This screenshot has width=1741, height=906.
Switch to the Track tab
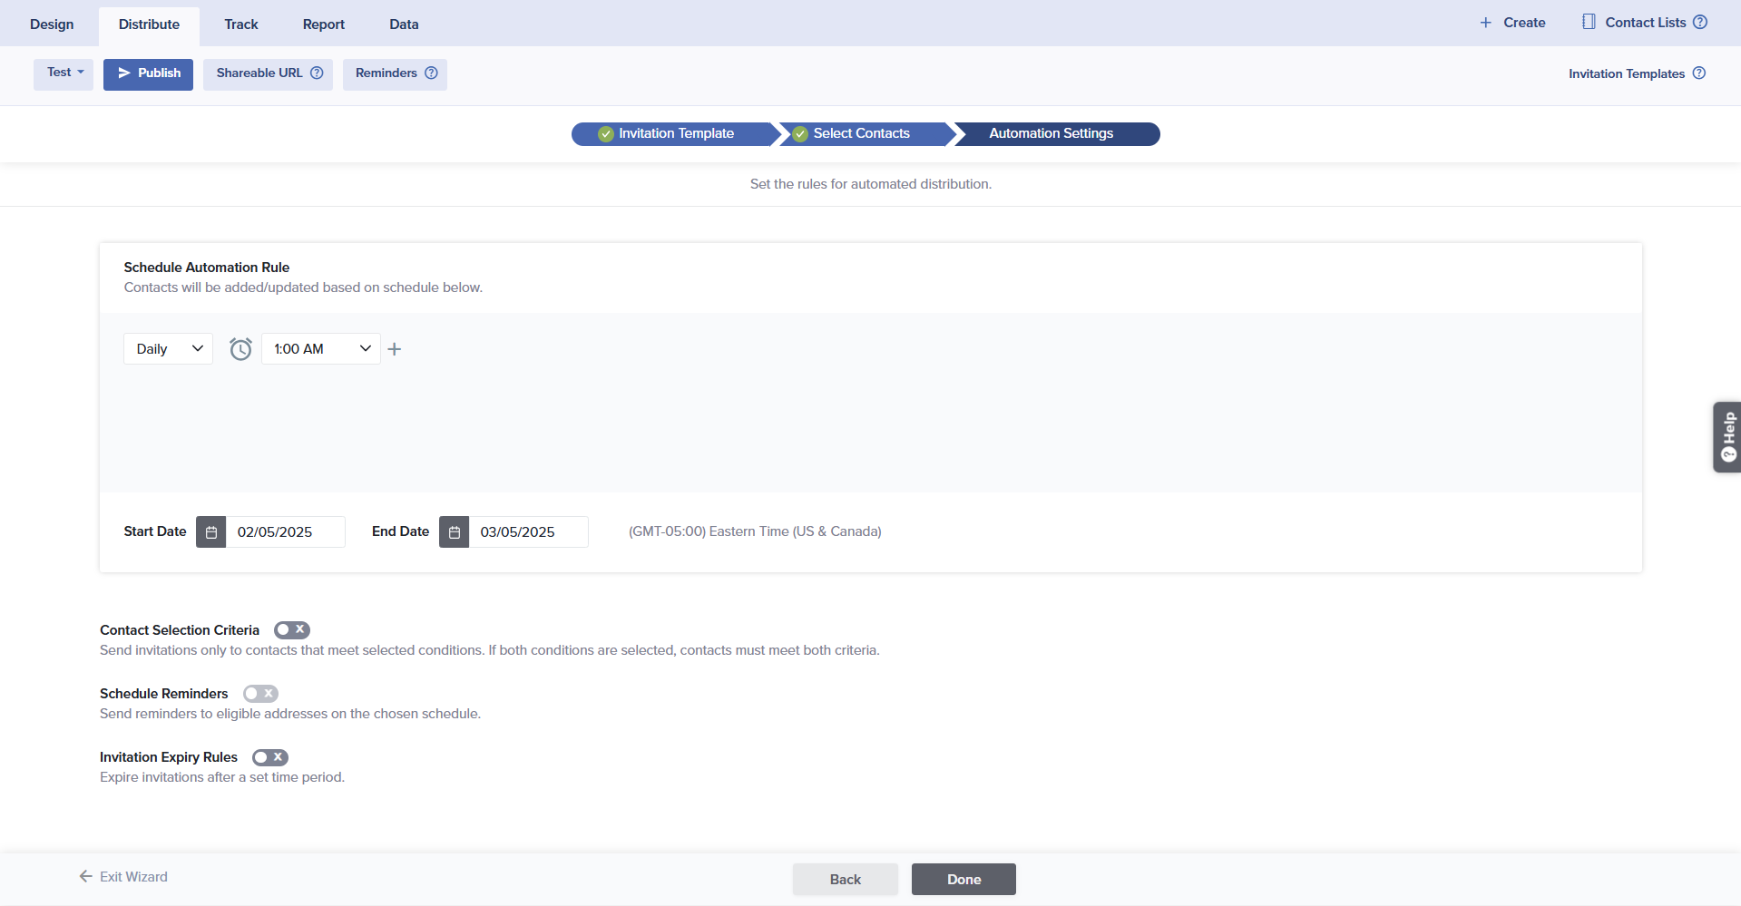coord(241,24)
